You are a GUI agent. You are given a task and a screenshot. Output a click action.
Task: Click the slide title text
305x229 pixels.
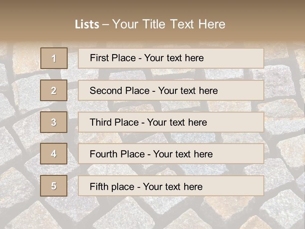pyautogui.click(x=150, y=24)
